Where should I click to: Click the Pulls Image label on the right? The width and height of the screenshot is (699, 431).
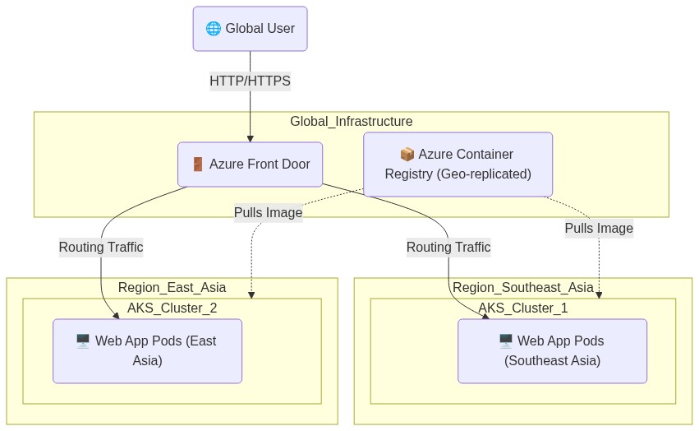click(x=599, y=228)
